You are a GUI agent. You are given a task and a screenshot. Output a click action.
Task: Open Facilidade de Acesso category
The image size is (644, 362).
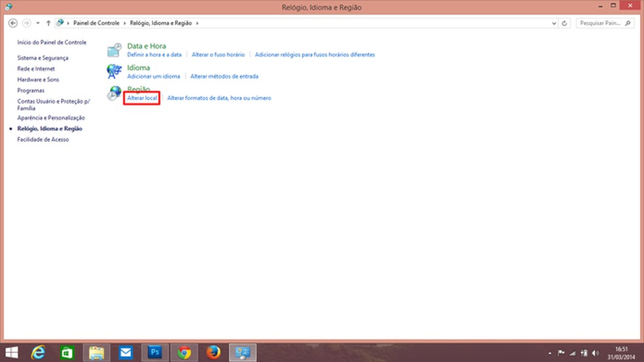point(43,139)
